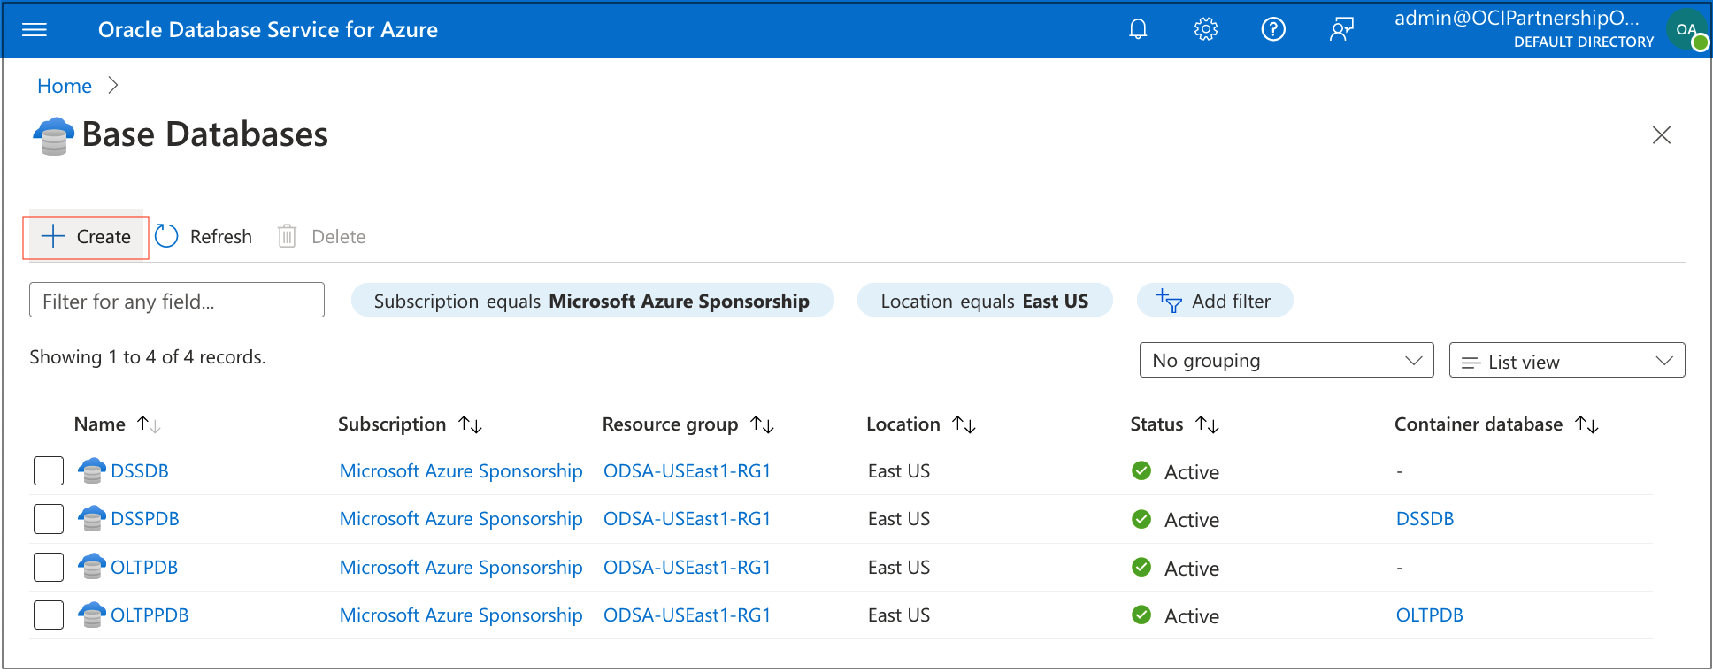Click the Base Databases cloud icon
The image size is (1713, 672).
tap(53, 136)
